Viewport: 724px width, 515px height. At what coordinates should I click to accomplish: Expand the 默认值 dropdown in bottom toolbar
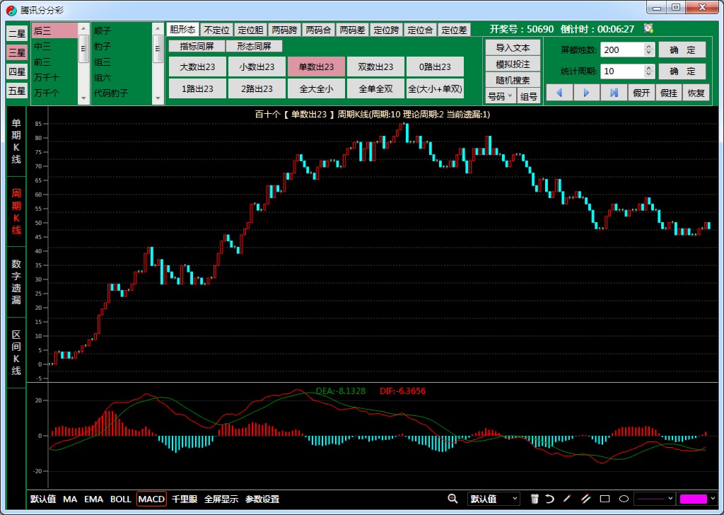click(494, 499)
